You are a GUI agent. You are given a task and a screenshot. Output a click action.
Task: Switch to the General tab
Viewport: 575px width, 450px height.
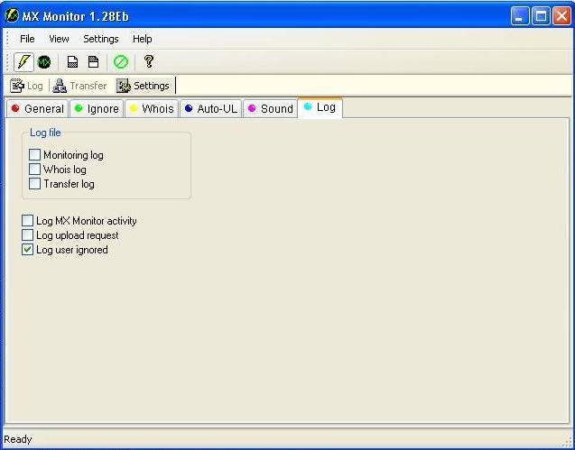[x=37, y=108]
